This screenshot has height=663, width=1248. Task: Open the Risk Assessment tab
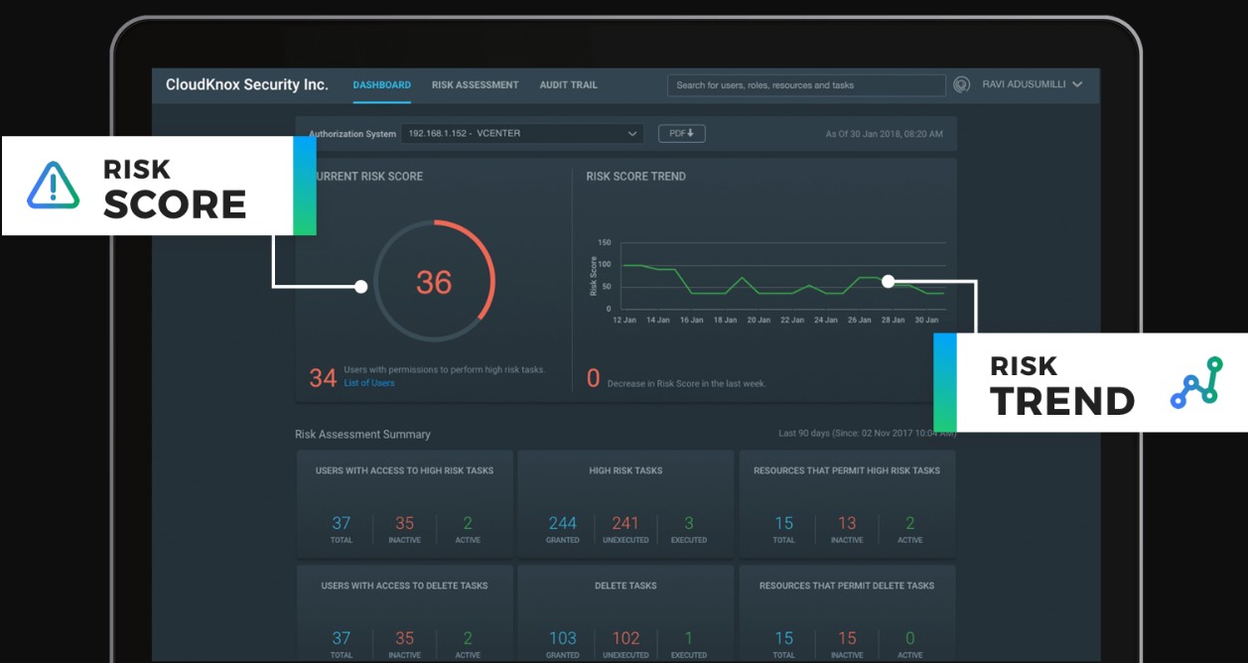(475, 85)
